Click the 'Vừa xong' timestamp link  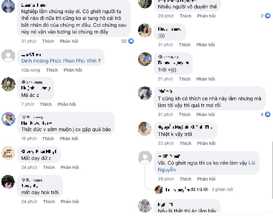[x=31, y=70]
